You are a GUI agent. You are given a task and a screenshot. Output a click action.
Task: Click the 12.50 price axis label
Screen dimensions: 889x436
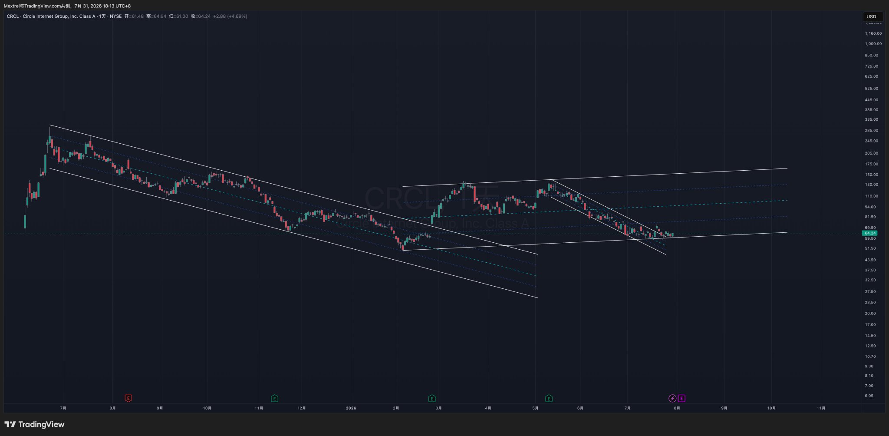coord(870,346)
